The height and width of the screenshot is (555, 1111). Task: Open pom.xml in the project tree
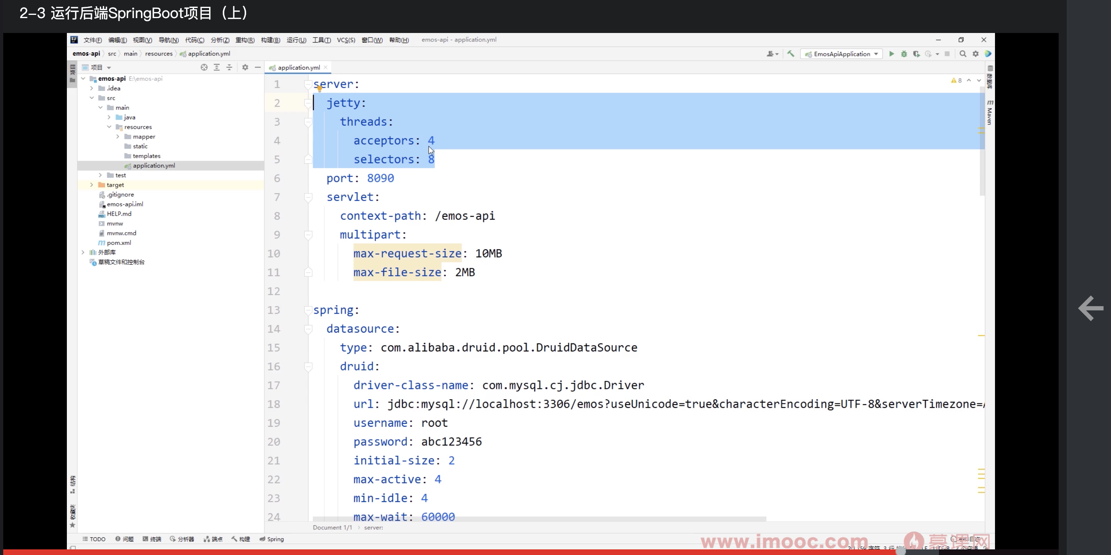[118, 243]
